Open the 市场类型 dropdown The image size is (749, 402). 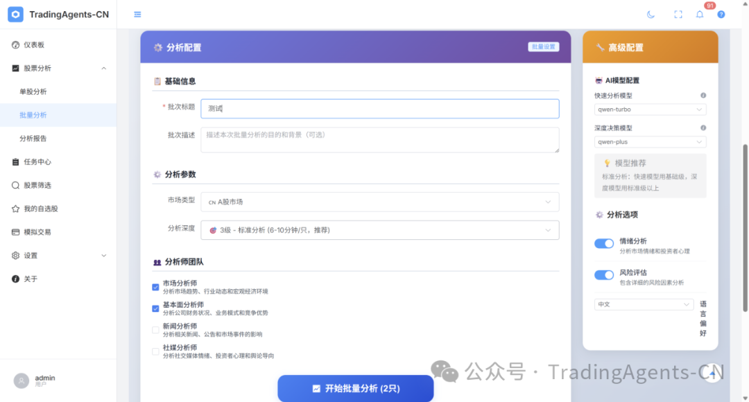[x=379, y=202]
